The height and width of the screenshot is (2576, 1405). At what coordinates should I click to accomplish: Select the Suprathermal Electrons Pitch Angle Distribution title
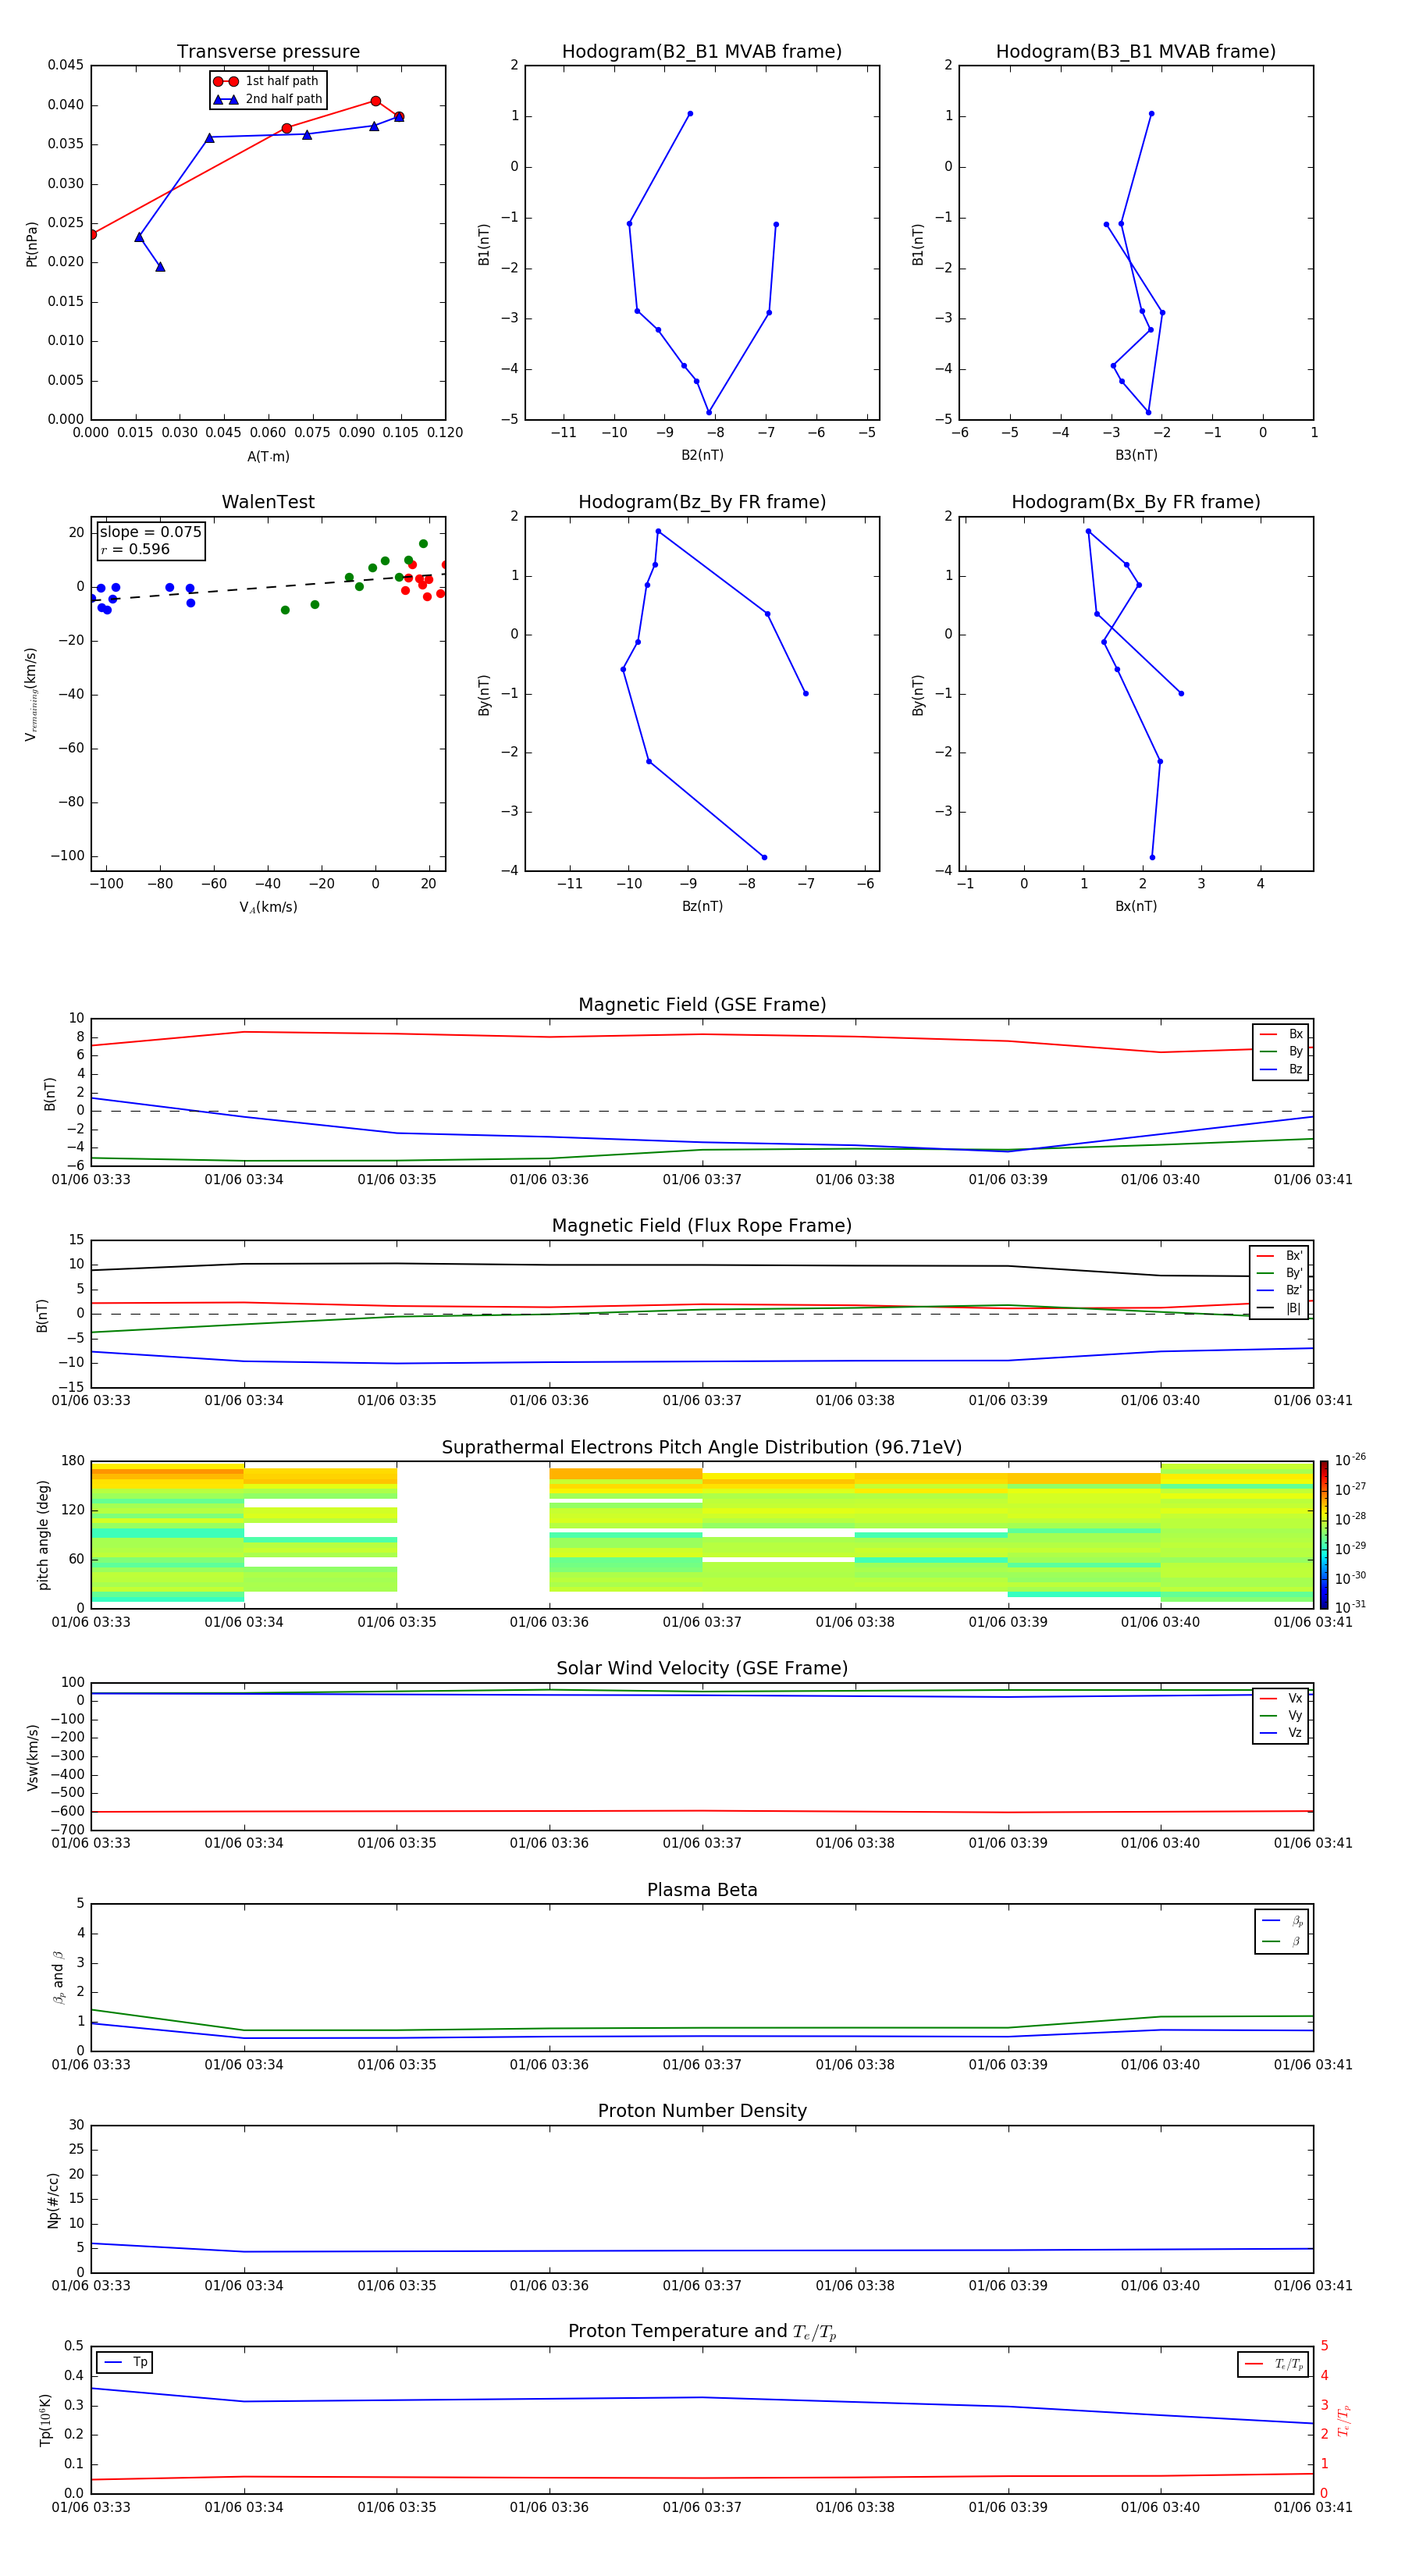point(702,1448)
